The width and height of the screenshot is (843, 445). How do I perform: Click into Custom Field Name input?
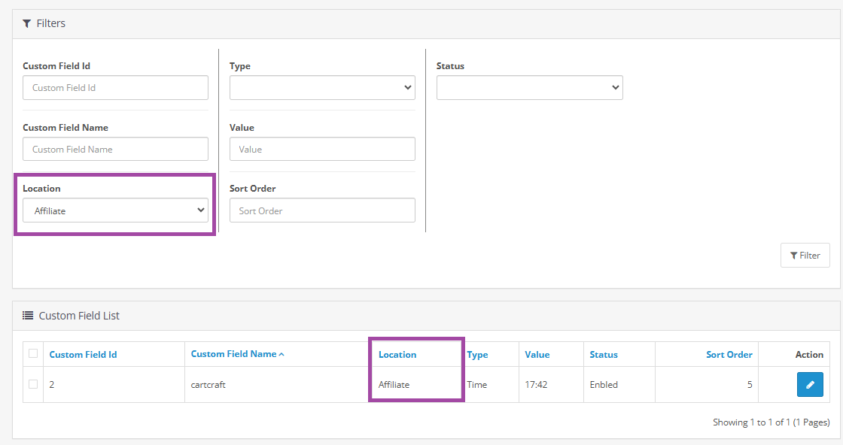tap(115, 149)
